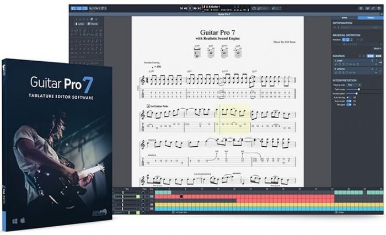This screenshot has width=386, height=235.
Task: Click the rewind button in the transport bar
Action: click(x=184, y=9)
